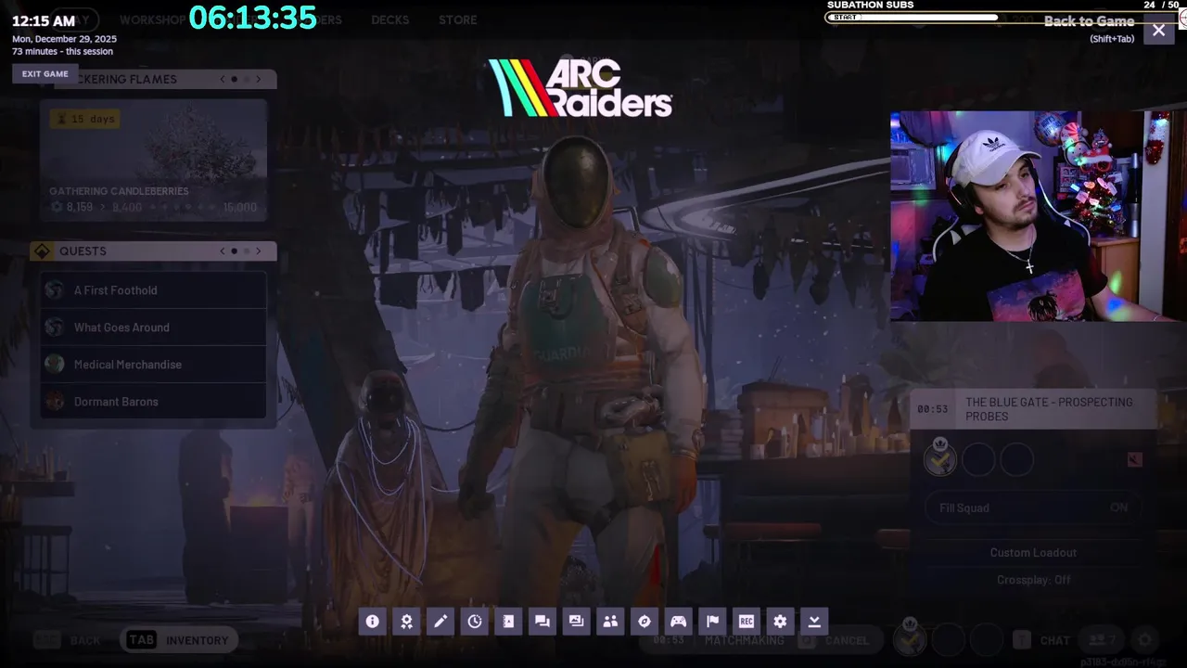Click the CANCEL matchmaking button
The height and width of the screenshot is (668, 1187).
[836, 640]
